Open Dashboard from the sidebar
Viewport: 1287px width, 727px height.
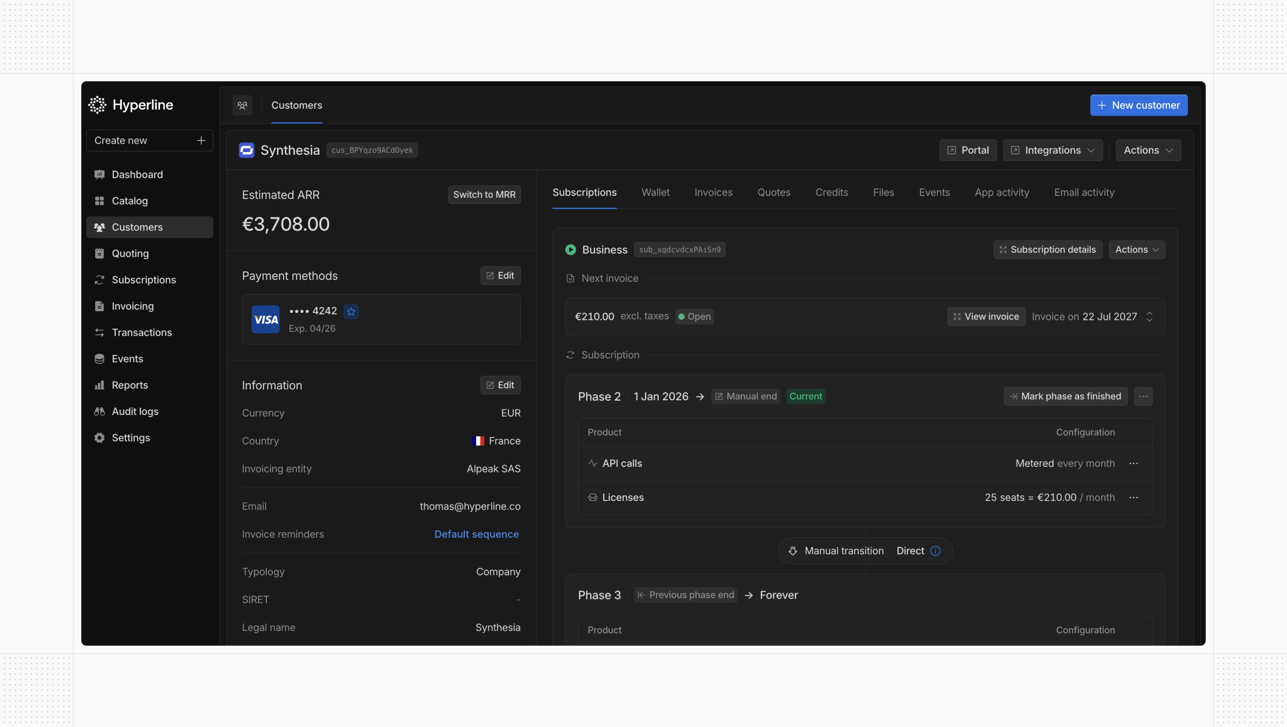pyautogui.click(x=137, y=174)
